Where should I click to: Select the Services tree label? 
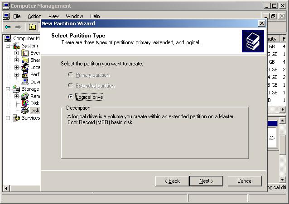31,118
